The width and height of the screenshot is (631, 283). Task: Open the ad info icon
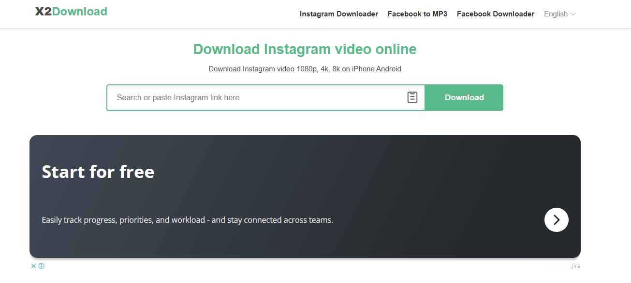41,266
